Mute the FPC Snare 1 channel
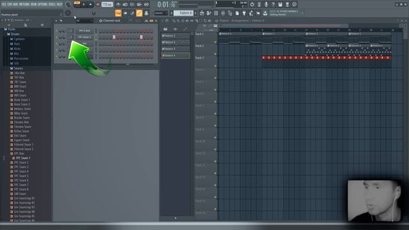409x230 pixels. (x=57, y=37)
